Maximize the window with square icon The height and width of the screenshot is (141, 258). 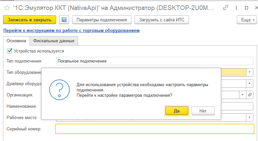[x=246, y=7]
